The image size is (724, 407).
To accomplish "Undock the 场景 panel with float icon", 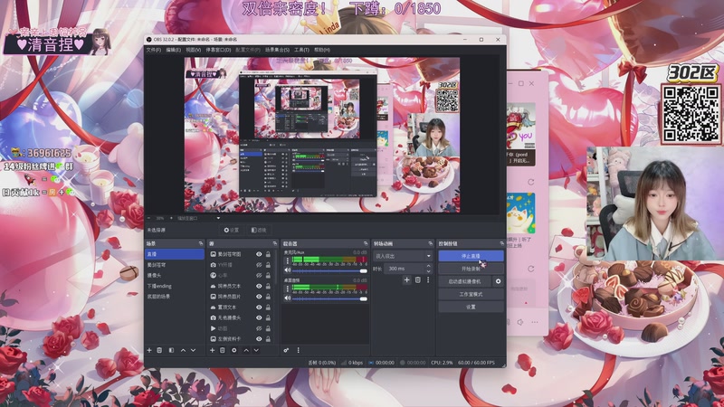I will 201,243.
